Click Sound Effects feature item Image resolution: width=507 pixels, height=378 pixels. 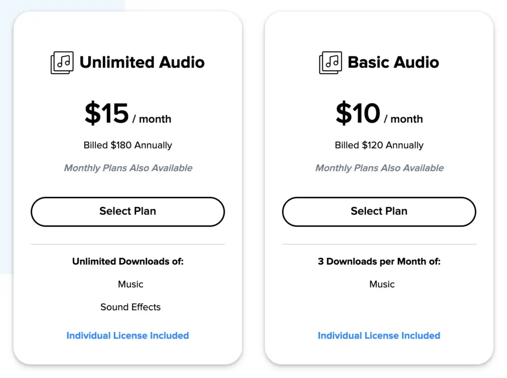(x=130, y=307)
